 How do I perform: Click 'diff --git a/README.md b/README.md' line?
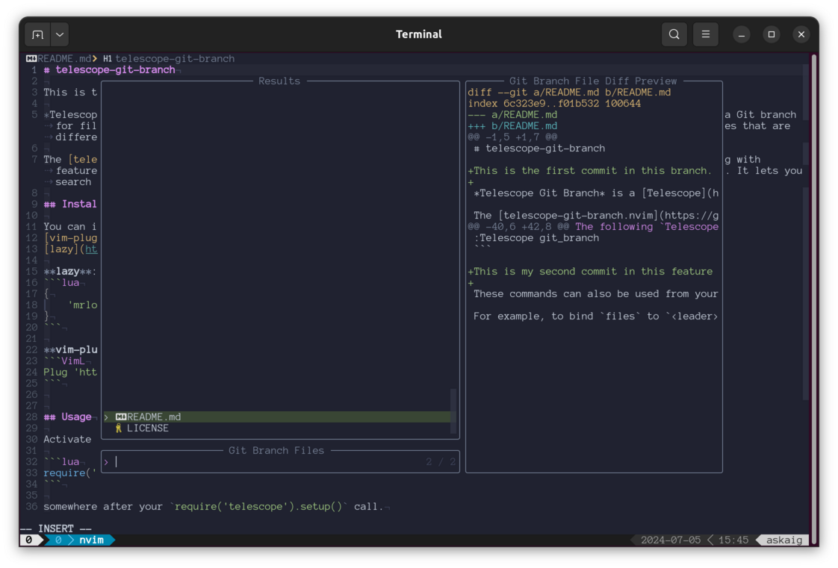tap(569, 93)
